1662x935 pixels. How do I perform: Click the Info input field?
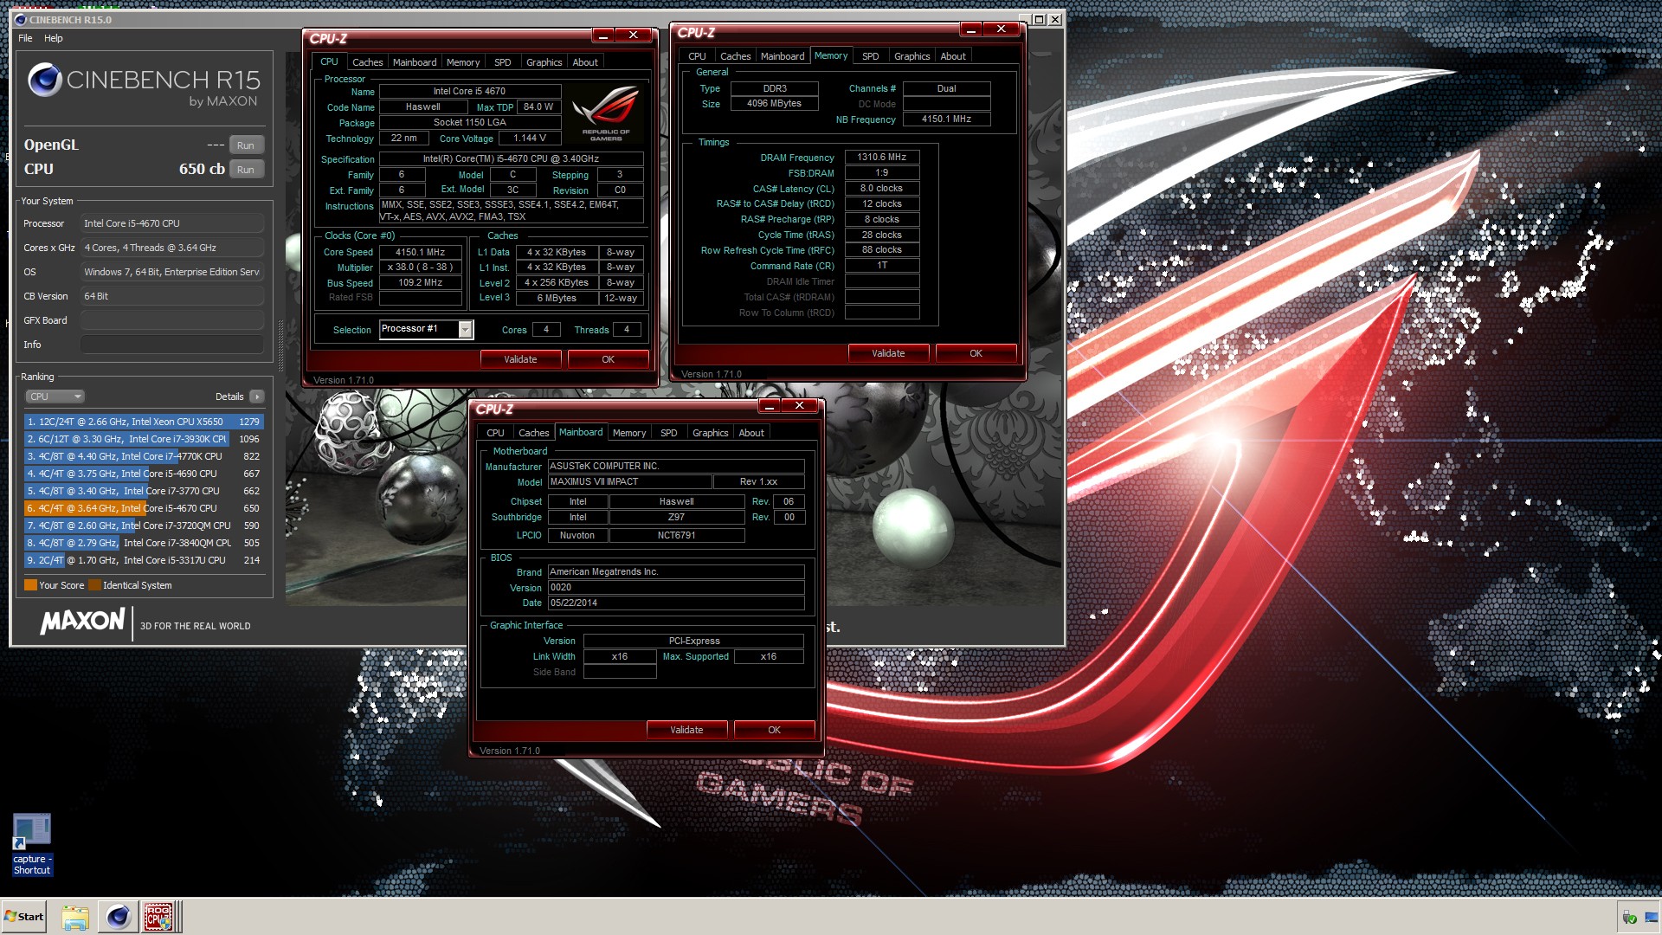[172, 345]
